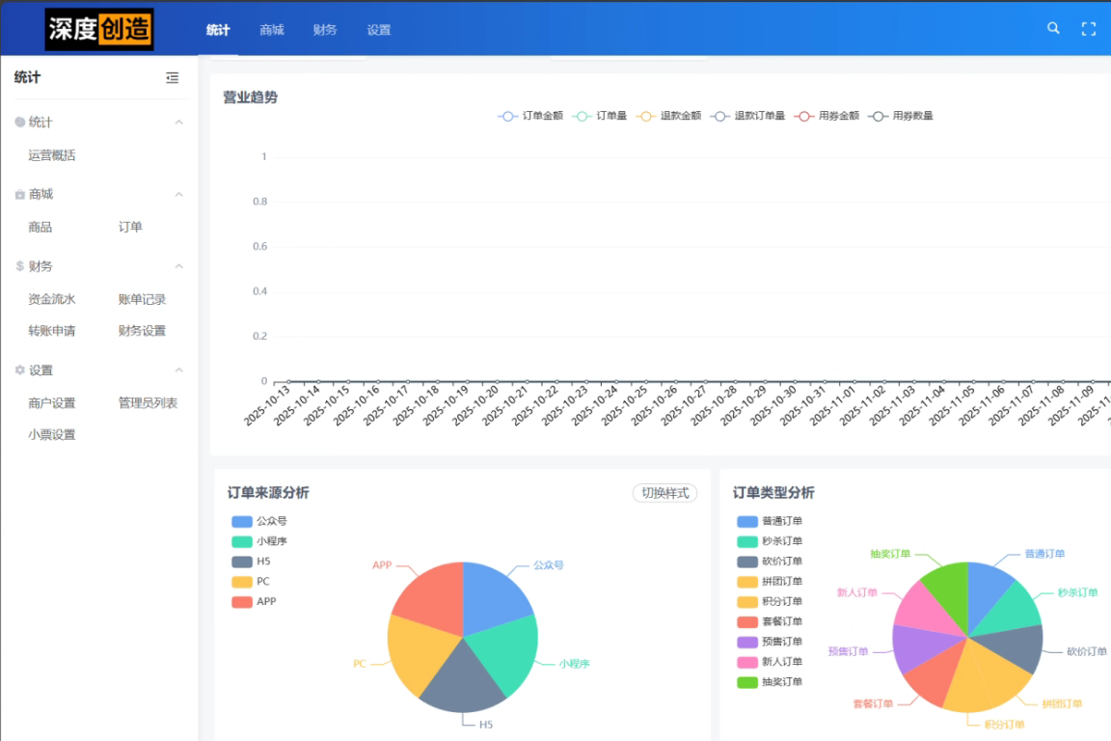Collapse the 统计 sidebar group chevron
Screen dimensions: 1111x741
(178, 123)
